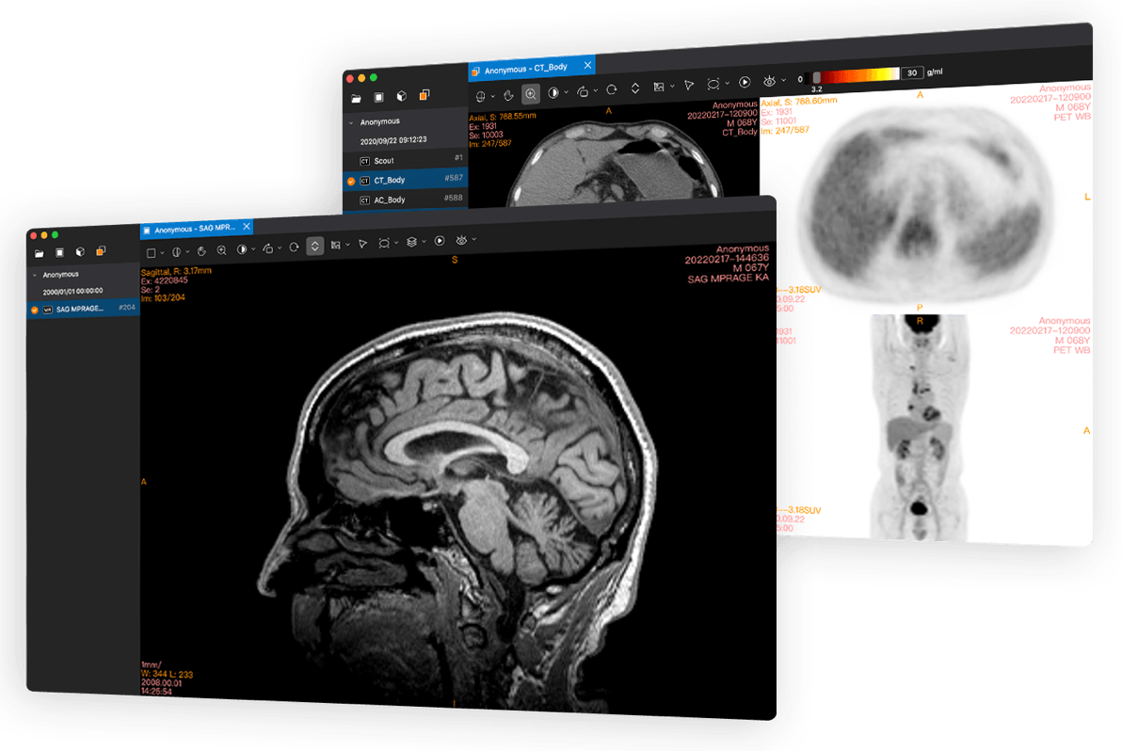Click the reset circular arrow in SAG MPRAGE toolbar
The image size is (1122, 751).
[294, 248]
